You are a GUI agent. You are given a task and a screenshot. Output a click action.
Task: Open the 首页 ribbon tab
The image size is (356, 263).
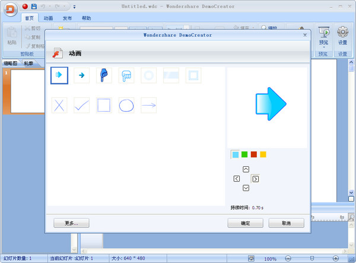coord(29,18)
